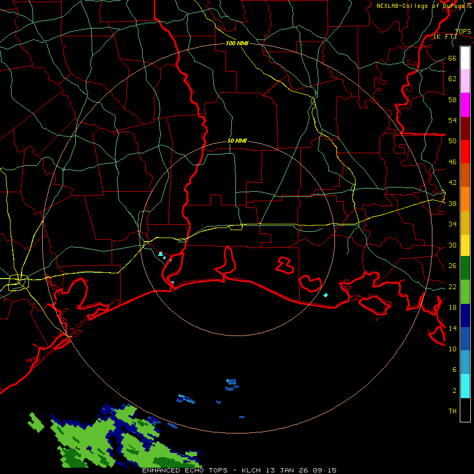474x474 pixels.
Task: Pick the medium blue legend swatch
Action: pos(465,339)
